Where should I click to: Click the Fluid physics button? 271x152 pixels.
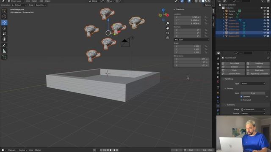tap(258, 67)
